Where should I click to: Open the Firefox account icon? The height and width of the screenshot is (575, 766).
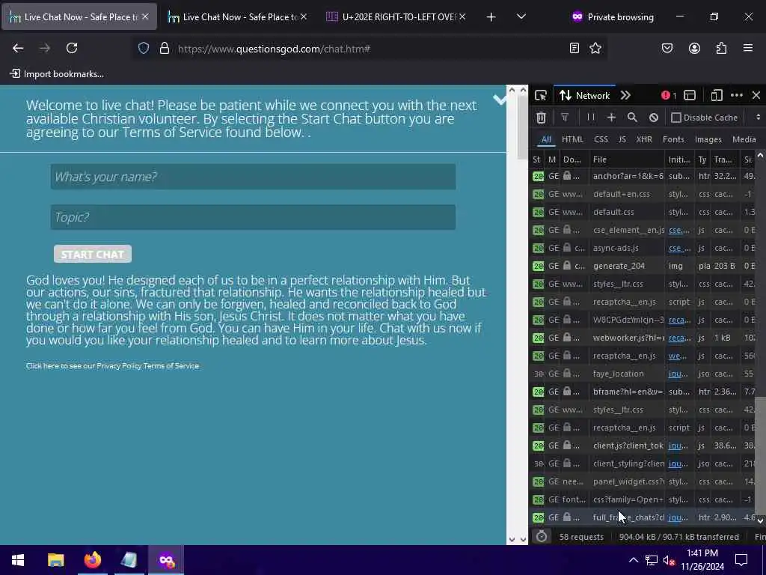(x=694, y=48)
